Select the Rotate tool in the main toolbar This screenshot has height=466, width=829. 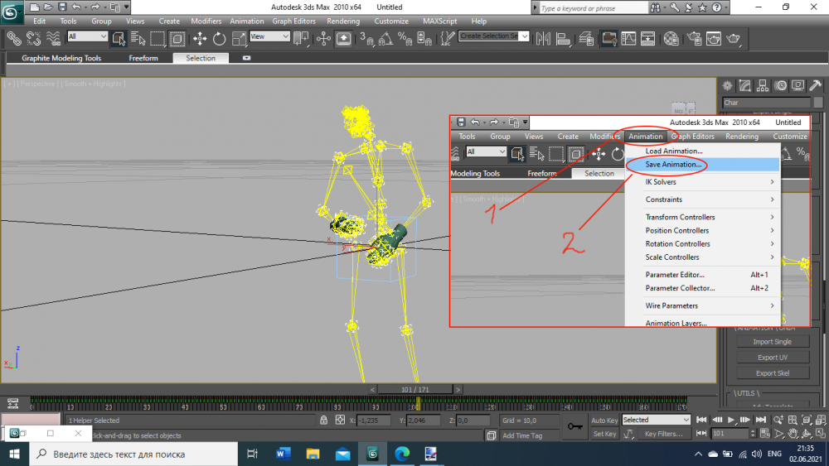point(219,38)
